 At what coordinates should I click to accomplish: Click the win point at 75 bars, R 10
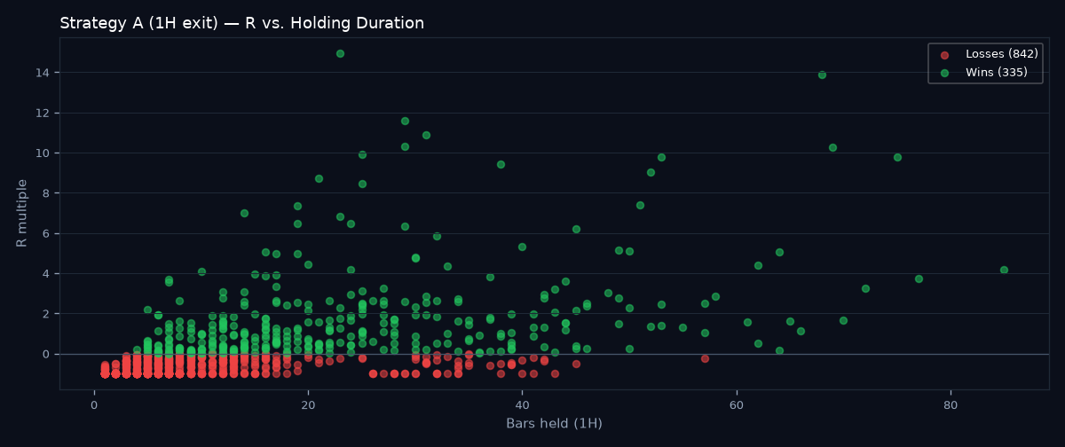(897, 157)
